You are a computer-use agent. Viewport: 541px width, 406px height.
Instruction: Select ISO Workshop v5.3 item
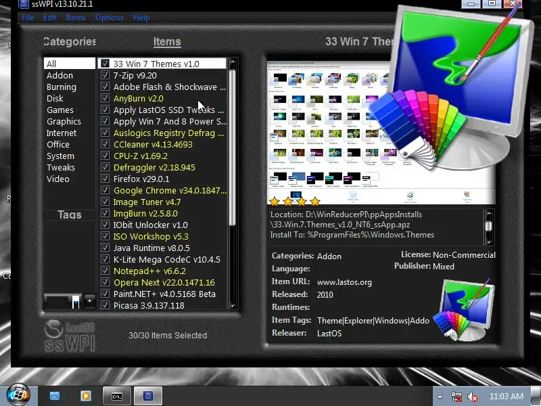[151, 236]
